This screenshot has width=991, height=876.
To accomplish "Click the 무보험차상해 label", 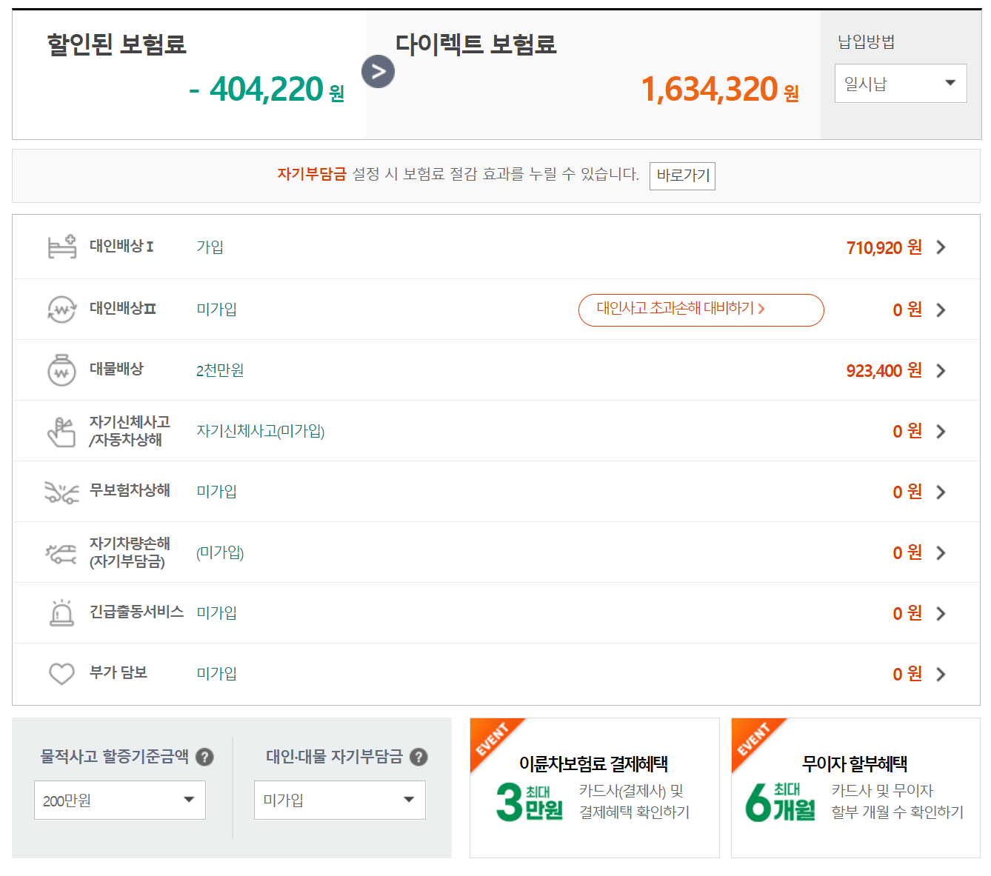I will [130, 490].
